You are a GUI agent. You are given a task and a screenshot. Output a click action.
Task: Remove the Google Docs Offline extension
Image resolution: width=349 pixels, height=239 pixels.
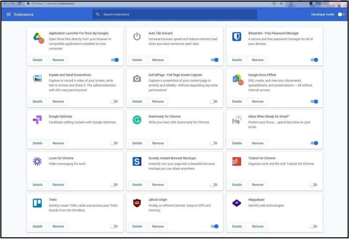(258, 102)
